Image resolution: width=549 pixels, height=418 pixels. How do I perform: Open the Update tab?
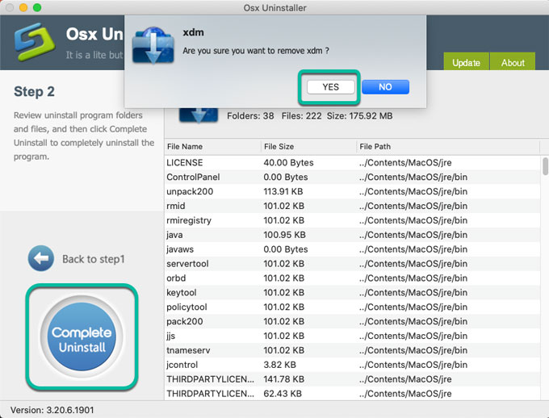[466, 61]
